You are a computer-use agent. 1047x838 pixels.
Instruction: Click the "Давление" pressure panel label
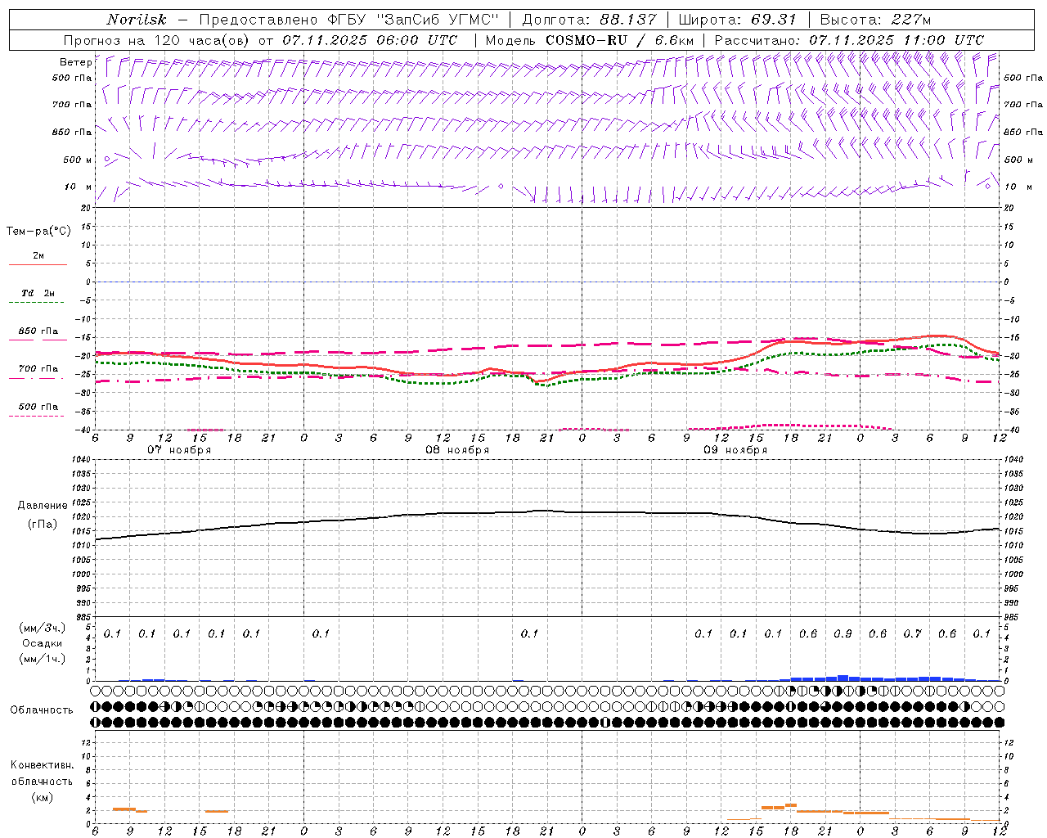tap(43, 506)
